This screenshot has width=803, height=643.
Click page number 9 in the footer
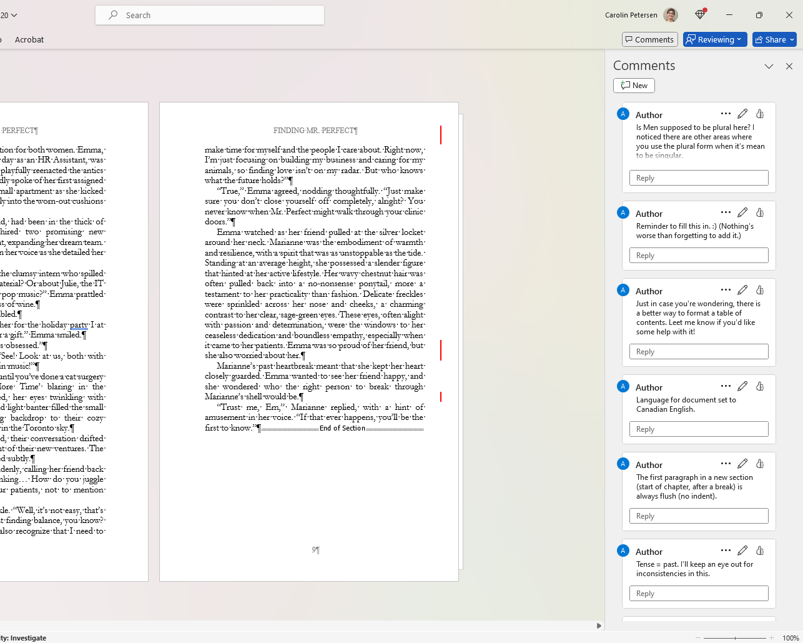pyautogui.click(x=315, y=550)
